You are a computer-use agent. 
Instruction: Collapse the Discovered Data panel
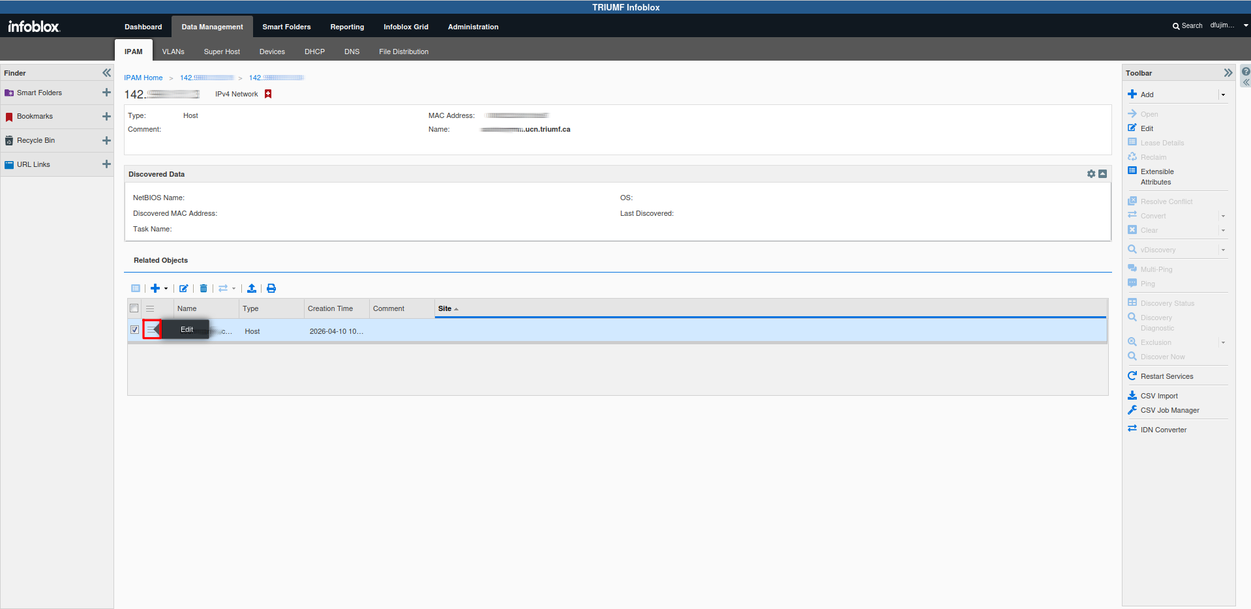point(1102,174)
